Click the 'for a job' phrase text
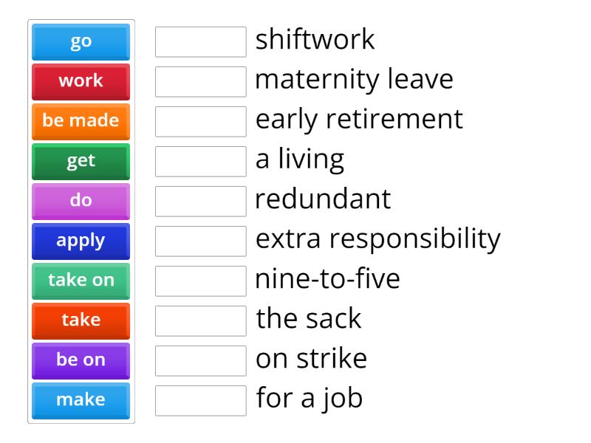591x443 pixels. (x=308, y=399)
